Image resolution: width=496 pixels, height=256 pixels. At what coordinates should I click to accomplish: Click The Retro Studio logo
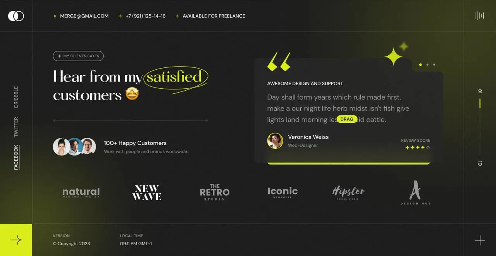coord(215,192)
